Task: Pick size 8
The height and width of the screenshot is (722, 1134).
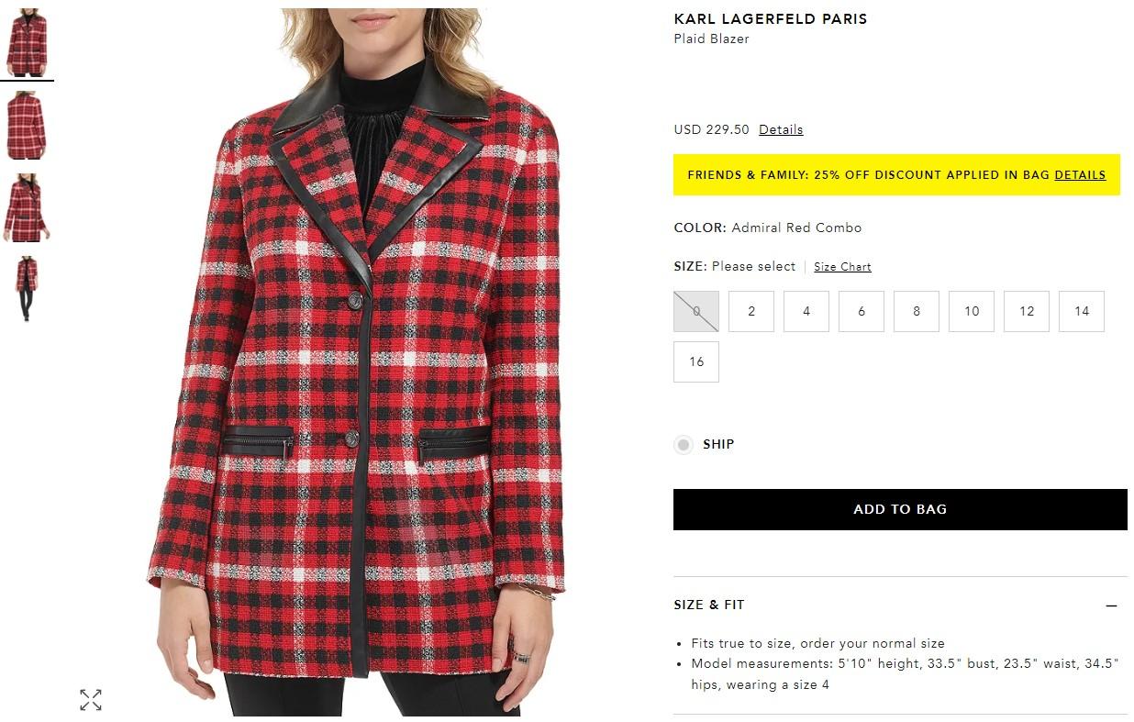Action: 917,311
